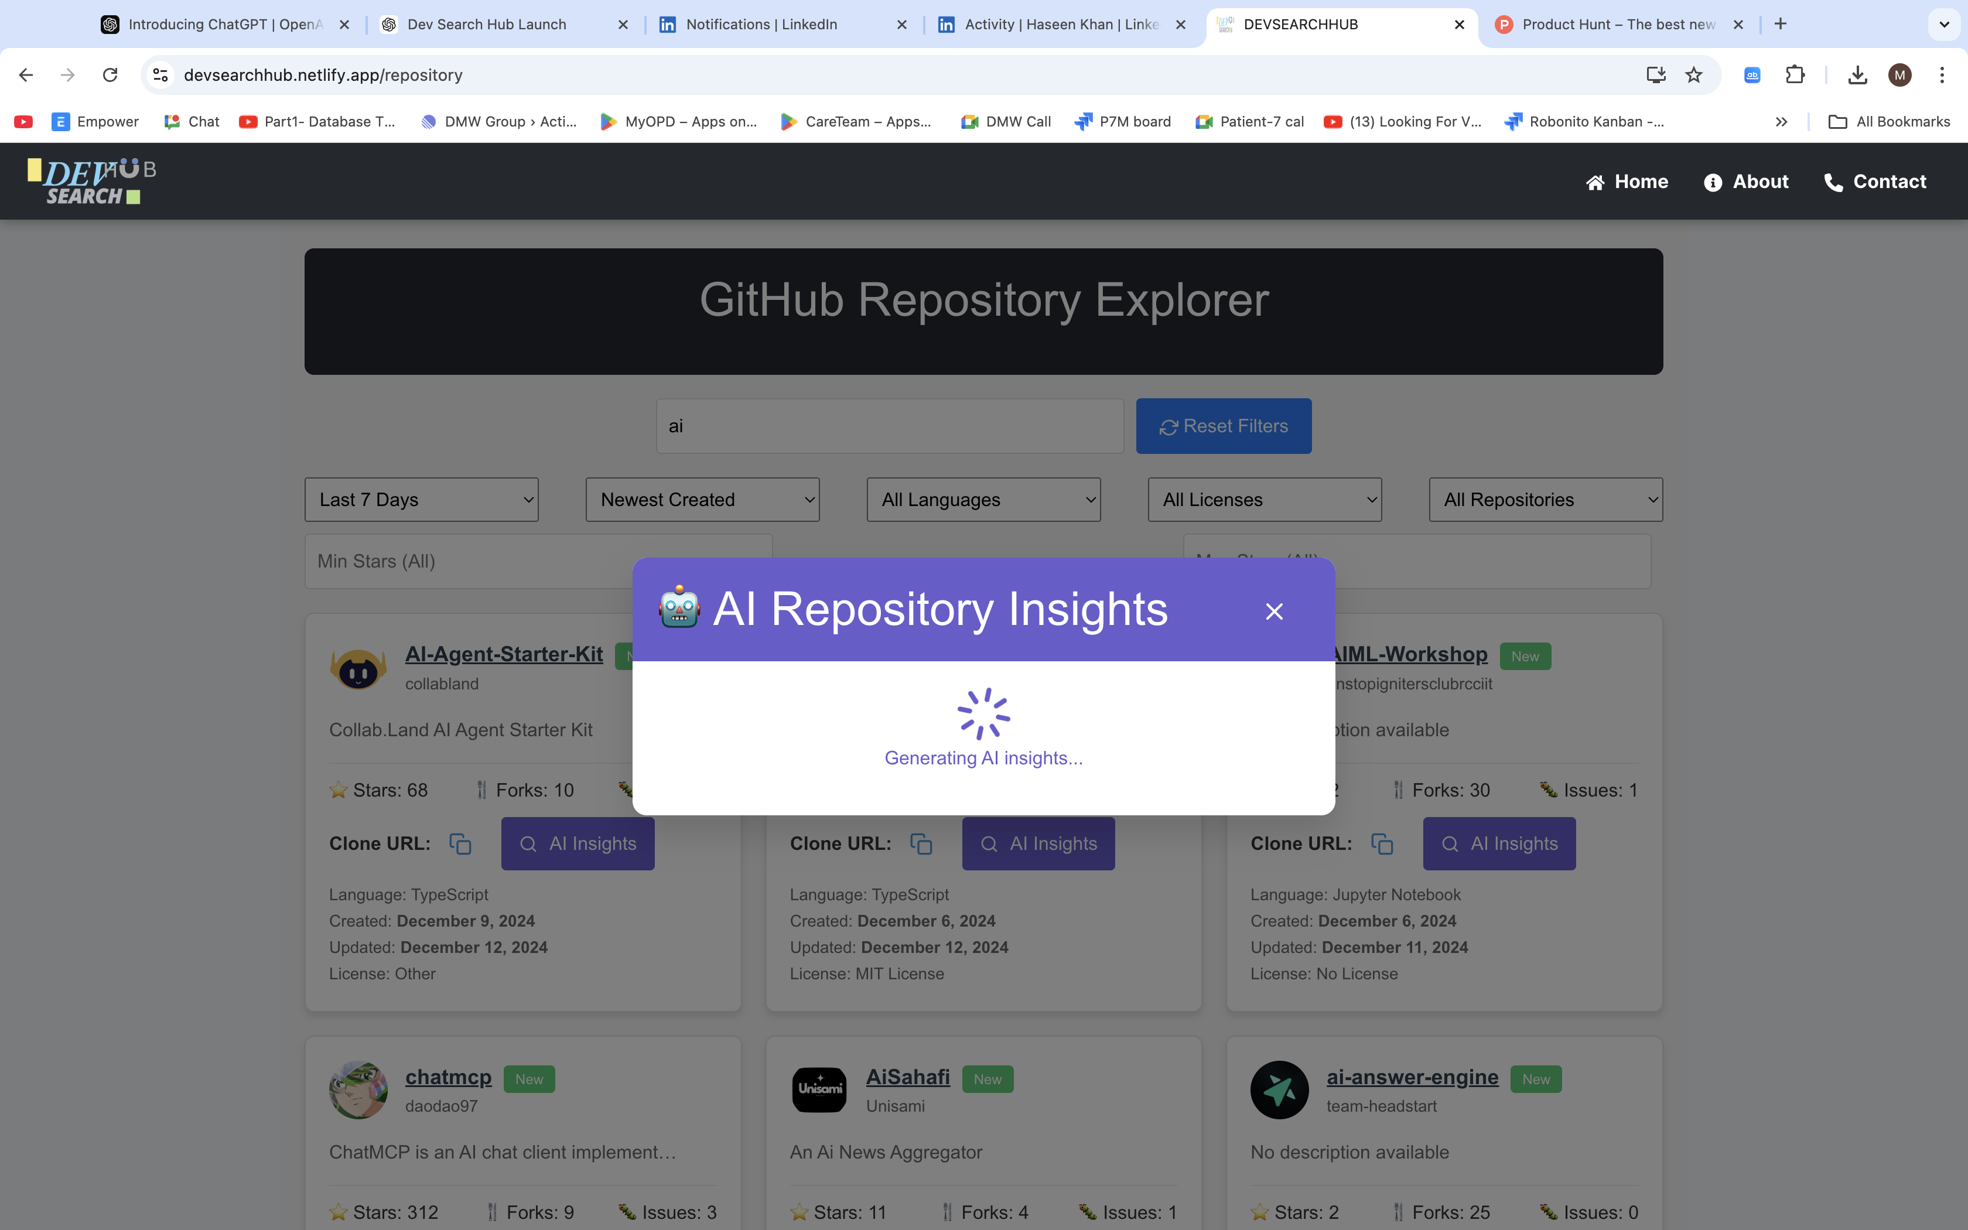1968x1230 pixels.
Task: Click the install app icon in address bar
Action: point(1656,75)
